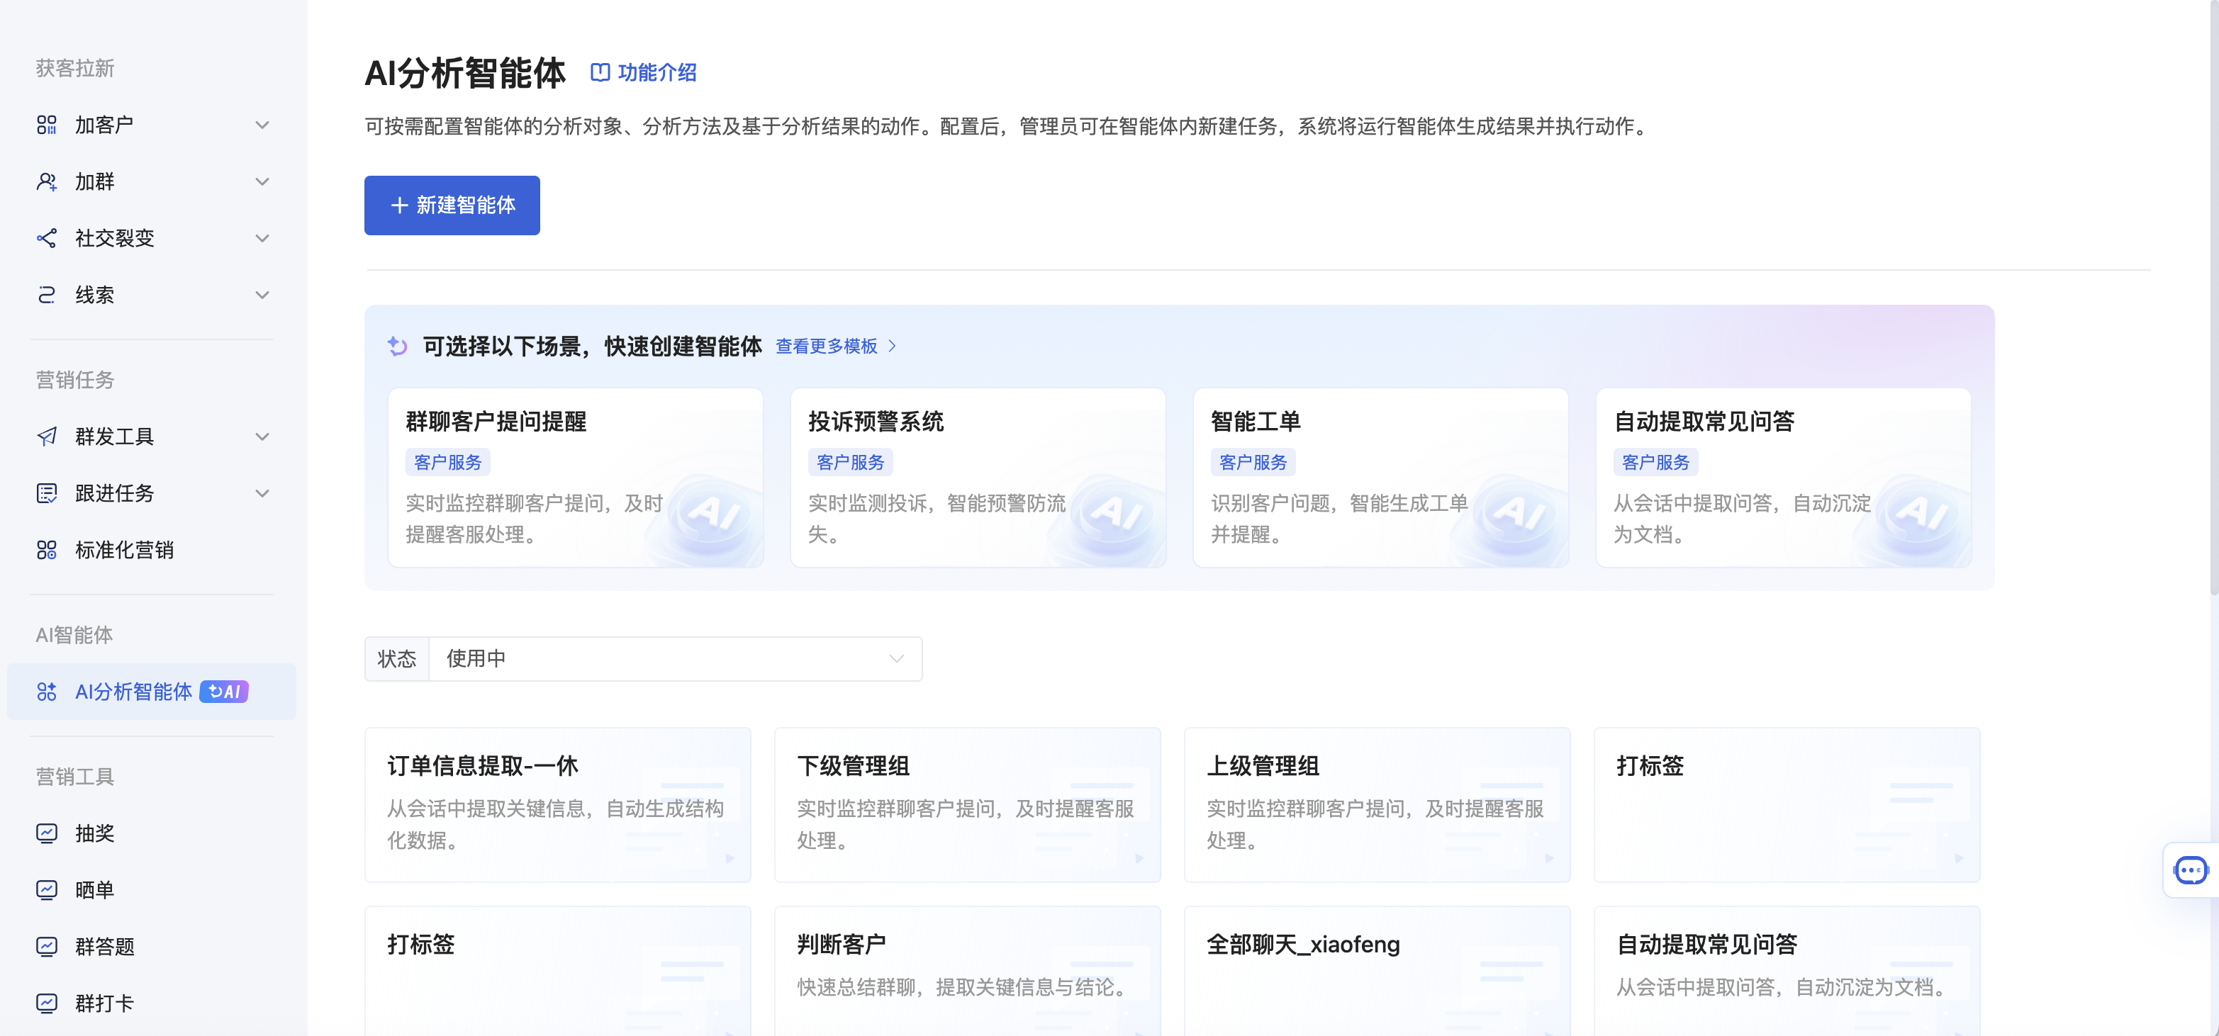2219x1036 pixels.
Task: Click the 晒单 chart icon
Action: [x=47, y=889]
